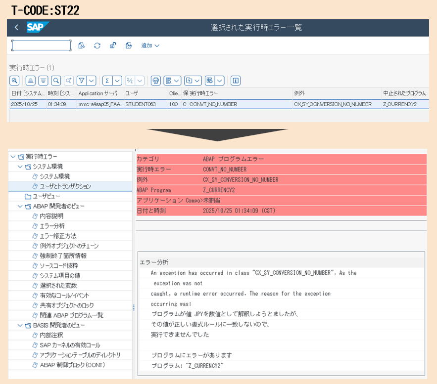Open ソースコード抜粋 tree item
Screen dimensions: 437x384
pos(58,265)
